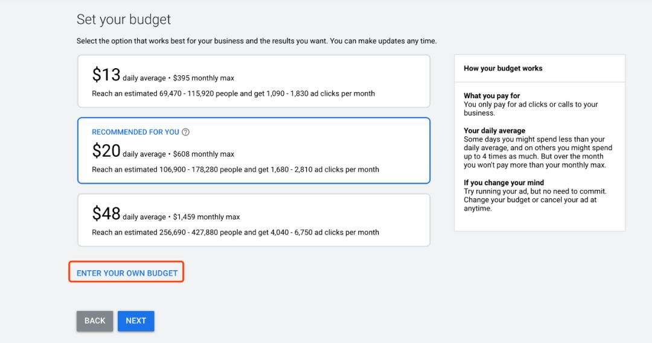The height and width of the screenshot is (343, 652).
Task: Click the $13 amount
Action: click(x=106, y=75)
